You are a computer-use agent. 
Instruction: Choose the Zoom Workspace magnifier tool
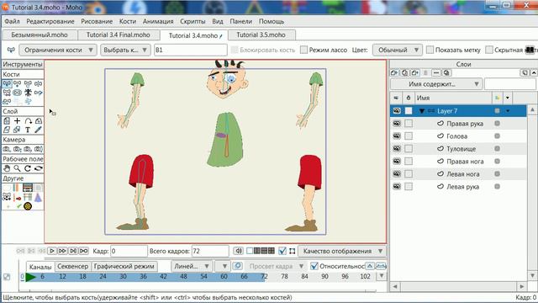click(x=17, y=168)
